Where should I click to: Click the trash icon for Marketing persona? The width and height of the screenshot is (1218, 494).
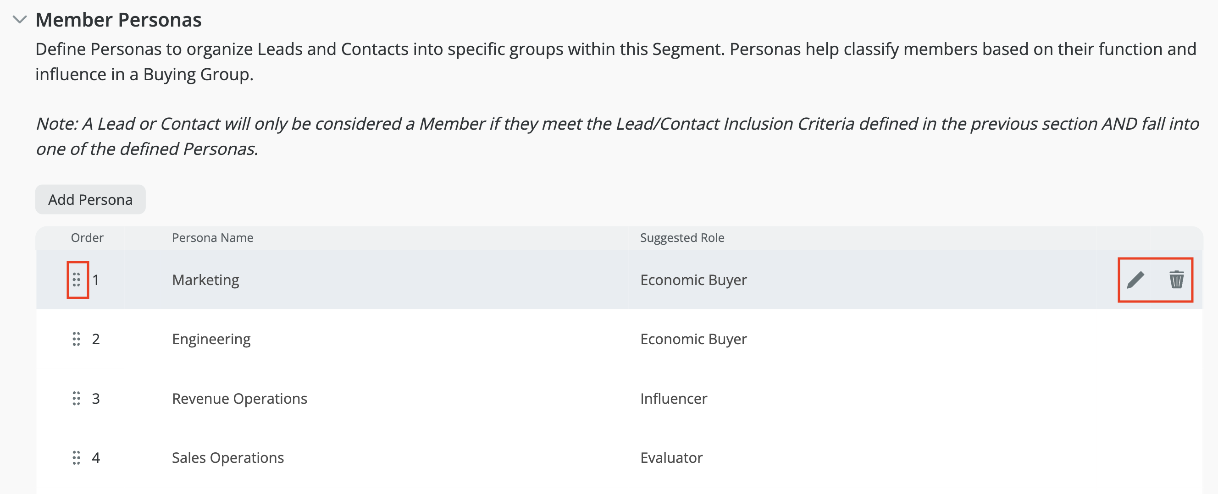1176,280
